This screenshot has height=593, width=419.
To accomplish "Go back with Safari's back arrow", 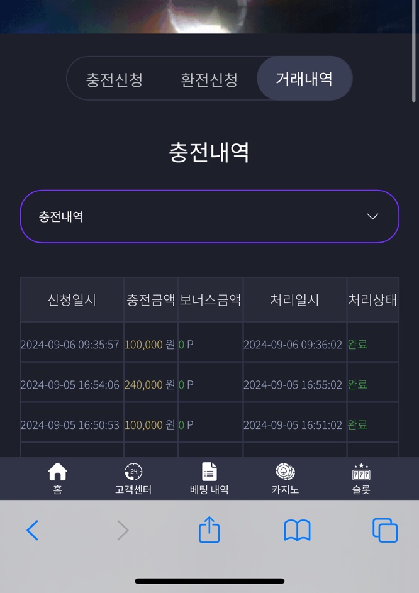I will coord(33,530).
